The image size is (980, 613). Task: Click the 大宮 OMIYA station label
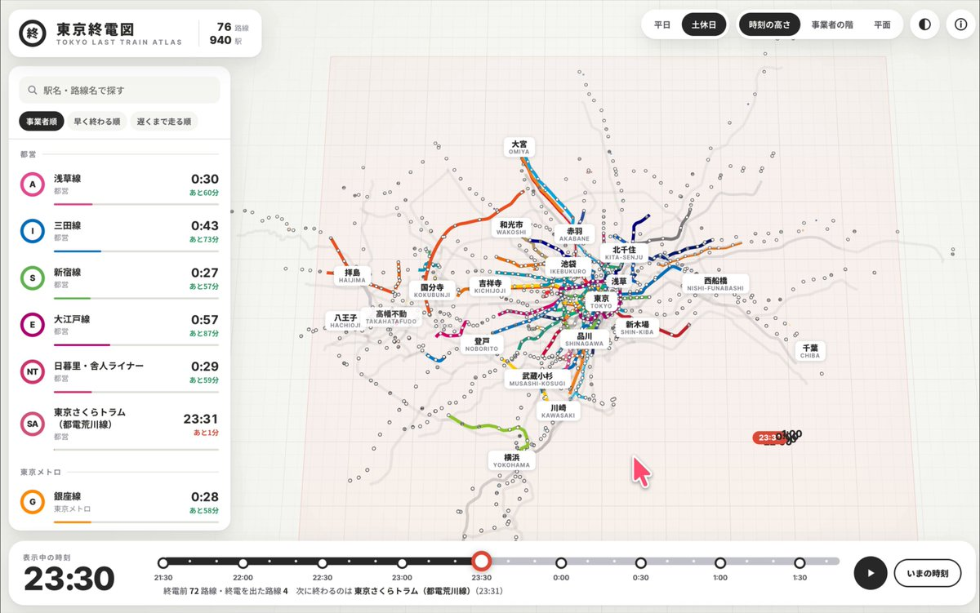pos(519,147)
